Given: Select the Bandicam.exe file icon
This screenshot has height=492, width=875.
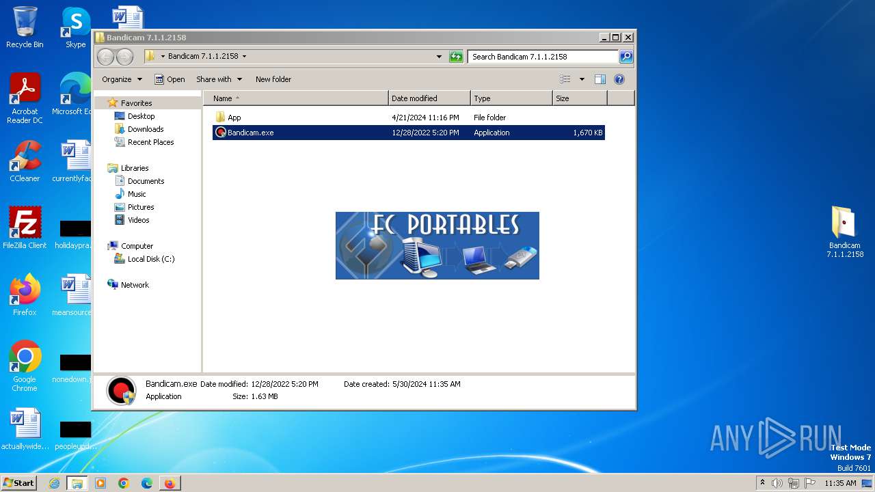Looking at the screenshot, I should [x=221, y=133].
